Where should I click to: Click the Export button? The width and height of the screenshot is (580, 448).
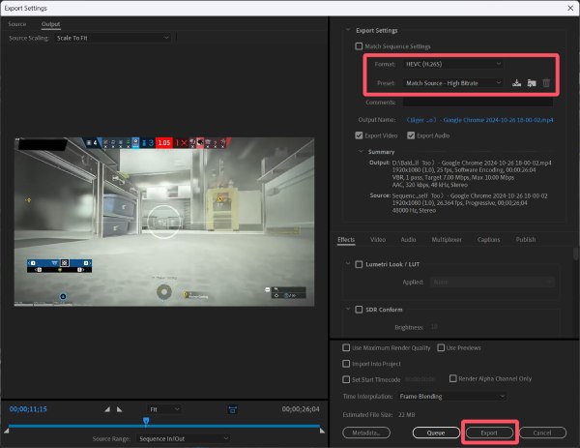point(489,433)
